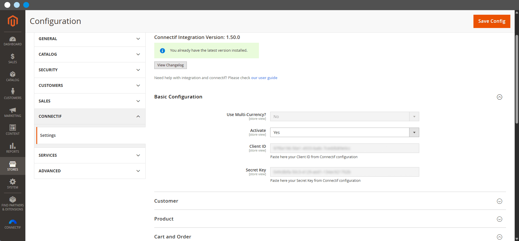The height and width of the screenshot is (241, 519).
Task: Collapse the CONNECTIF config section
Action: tap(90, 116)
